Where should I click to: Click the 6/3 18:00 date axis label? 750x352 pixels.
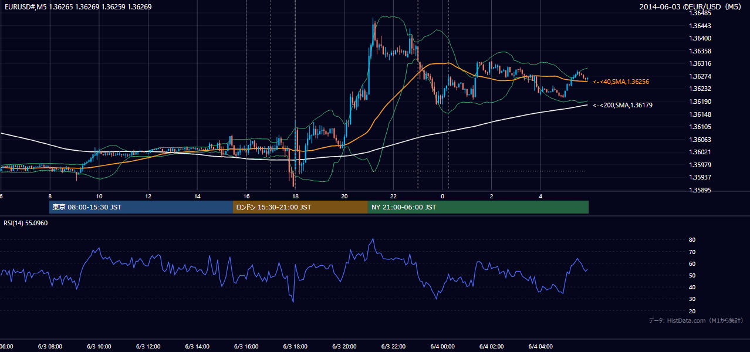295,347
